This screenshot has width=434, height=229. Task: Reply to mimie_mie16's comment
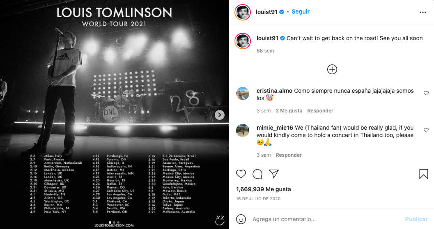[289, 155]
